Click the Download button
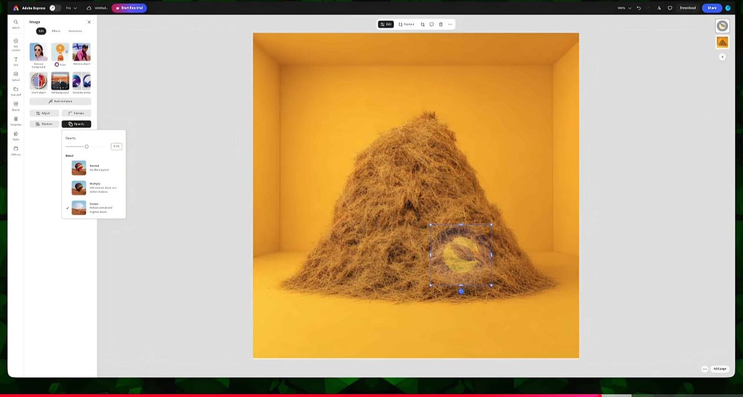Viewport: 743px width, 397px height. [688, 8]
